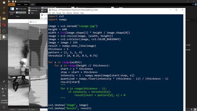Click the folder icon in Explorer title bar

point(9,2)
